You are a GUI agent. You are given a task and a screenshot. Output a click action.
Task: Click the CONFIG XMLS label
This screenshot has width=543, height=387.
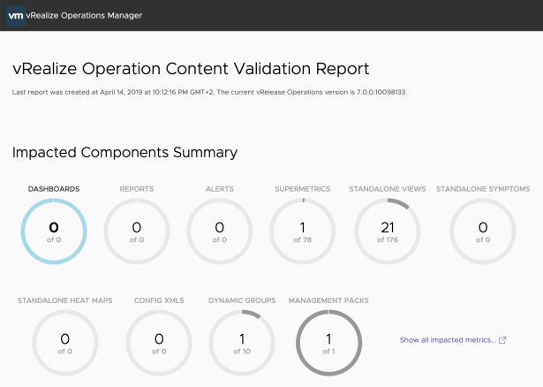(x=159, y=300)
